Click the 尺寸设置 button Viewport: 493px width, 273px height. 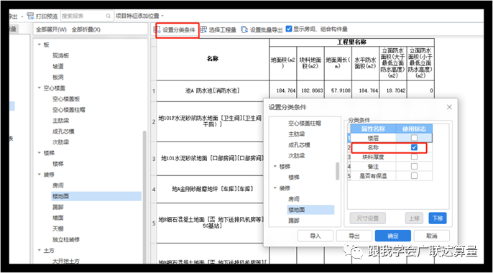(x=367, y=218)
